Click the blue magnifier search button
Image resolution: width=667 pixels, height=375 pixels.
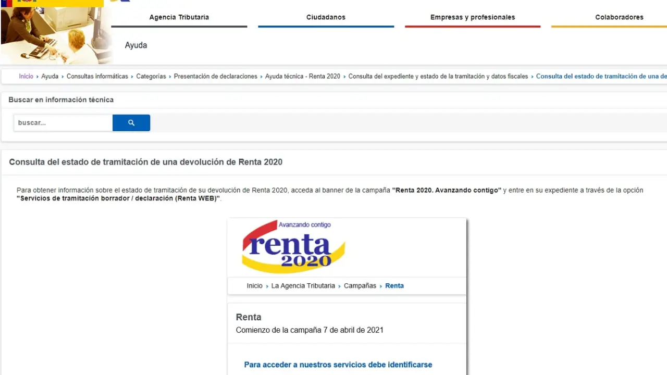tap(131, 123)
